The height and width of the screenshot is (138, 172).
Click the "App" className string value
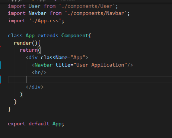tap(78, 58)
